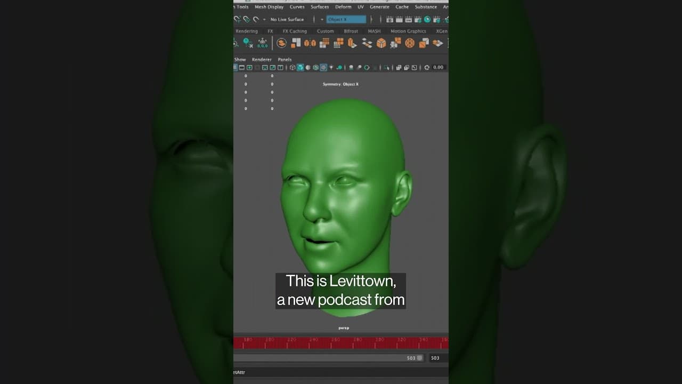The height and width of the screenshot is (384, 682).
Task: Click the Safe Title panel icon
Action: [x=280, y=67]
